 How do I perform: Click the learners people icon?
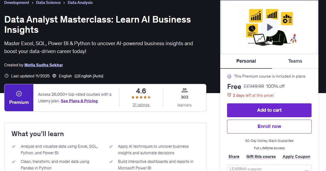(x=185, y=90)
